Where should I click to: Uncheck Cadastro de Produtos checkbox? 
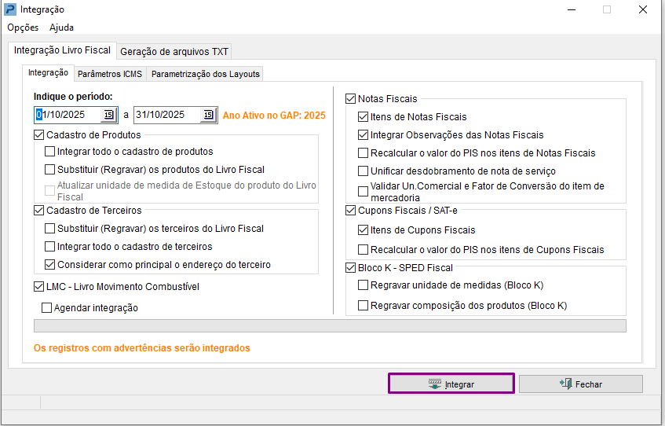pyautogui.click(x=39, y=135)
